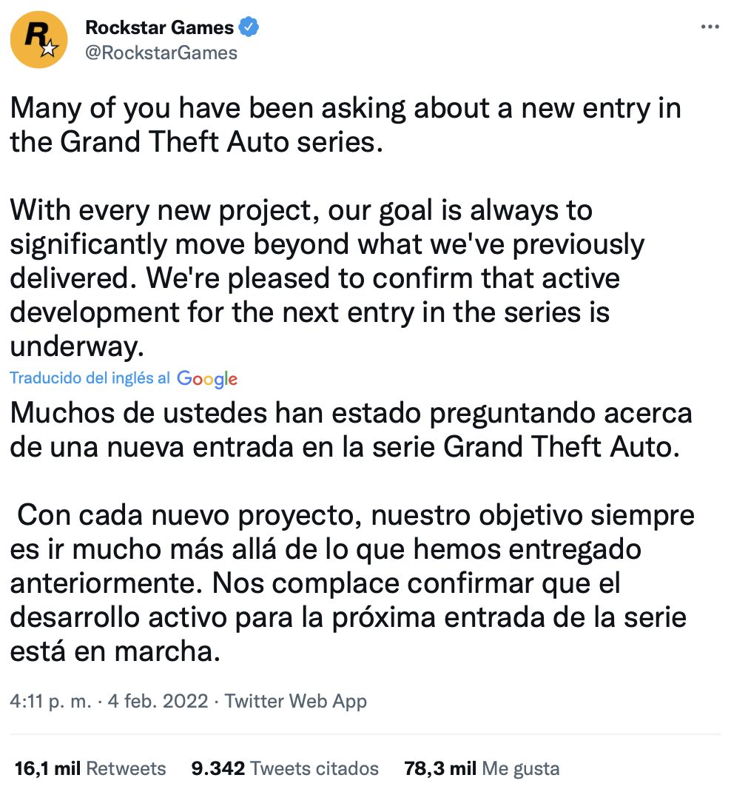731x792 pixels.
Task: Click the Google logo in translation credit
Action: pyautogui.click(x=207, y=379)
